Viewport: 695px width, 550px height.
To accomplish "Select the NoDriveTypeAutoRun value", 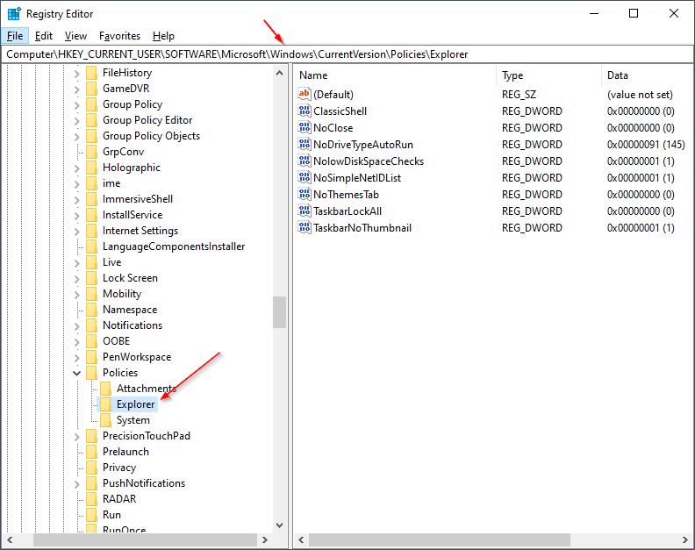I will click(363, 145).
